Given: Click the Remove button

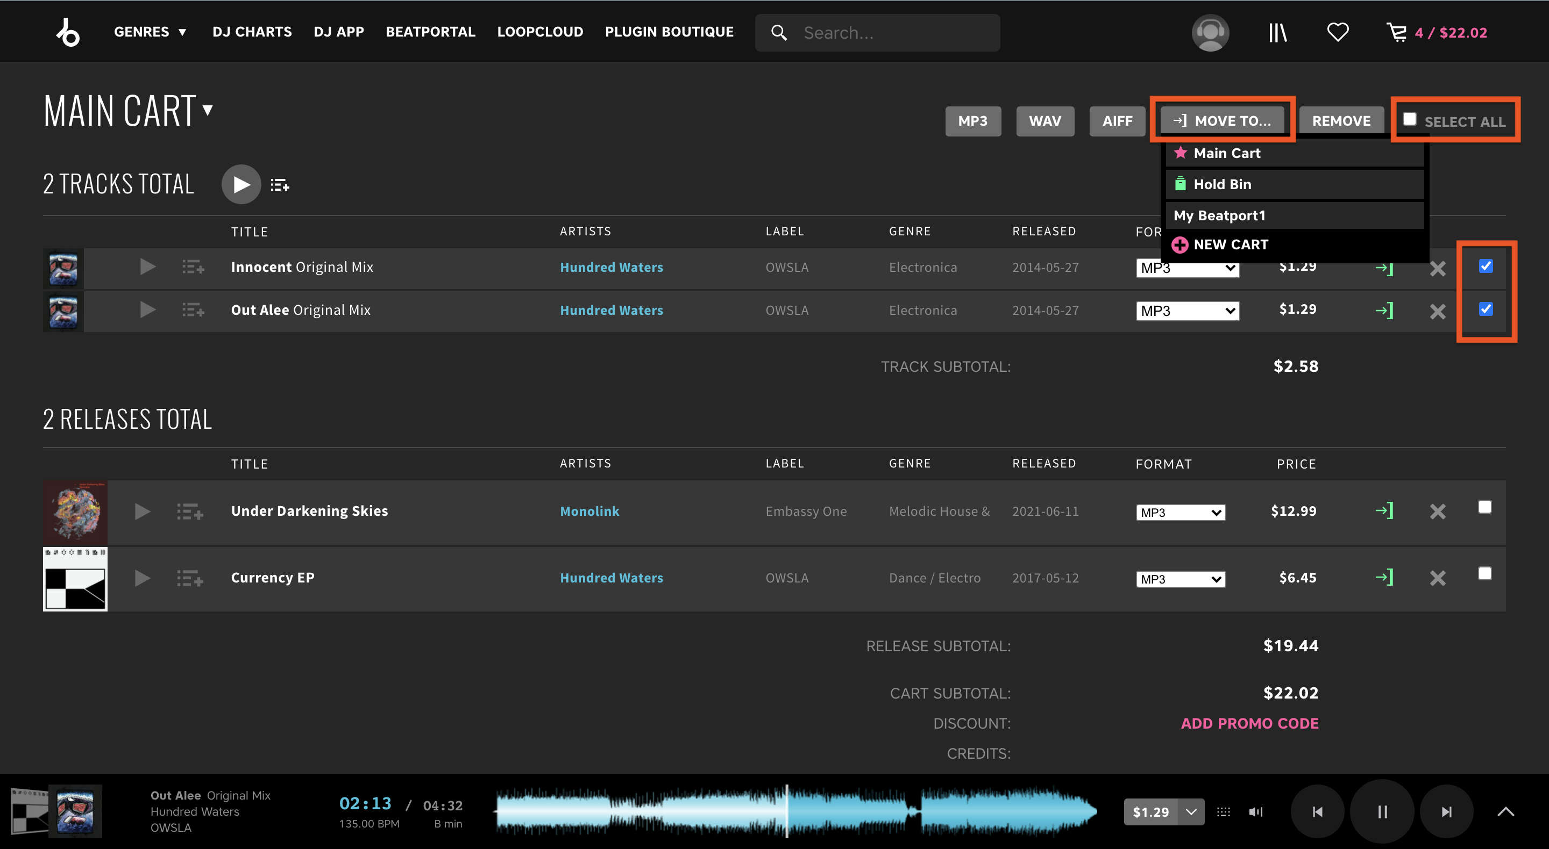Looking at the screenshot, I should (x=1341, y=121).
